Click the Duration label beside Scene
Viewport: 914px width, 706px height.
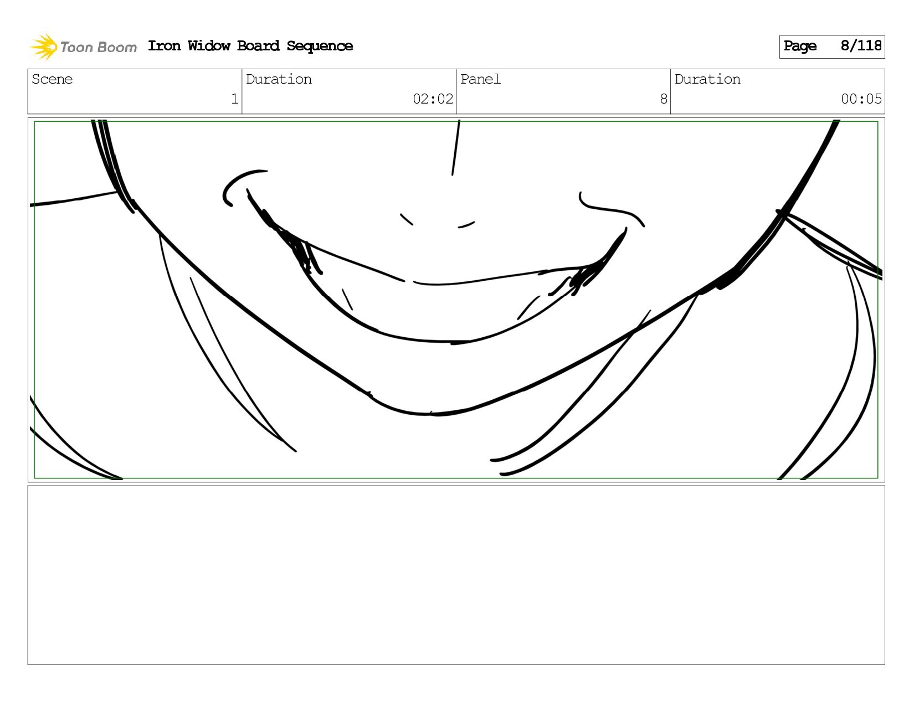coord(279,79)
